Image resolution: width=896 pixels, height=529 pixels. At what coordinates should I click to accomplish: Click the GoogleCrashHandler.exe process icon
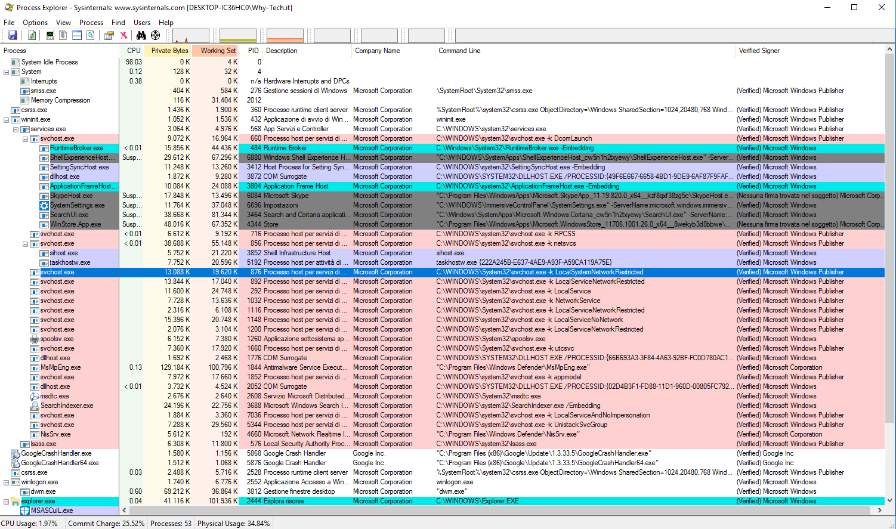[16, 453]
